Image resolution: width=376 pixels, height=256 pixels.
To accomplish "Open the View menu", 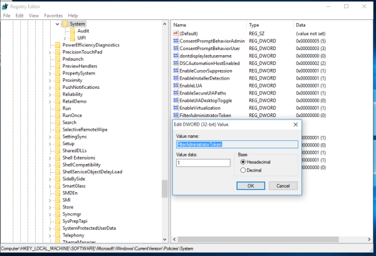I will click(34, 16).
